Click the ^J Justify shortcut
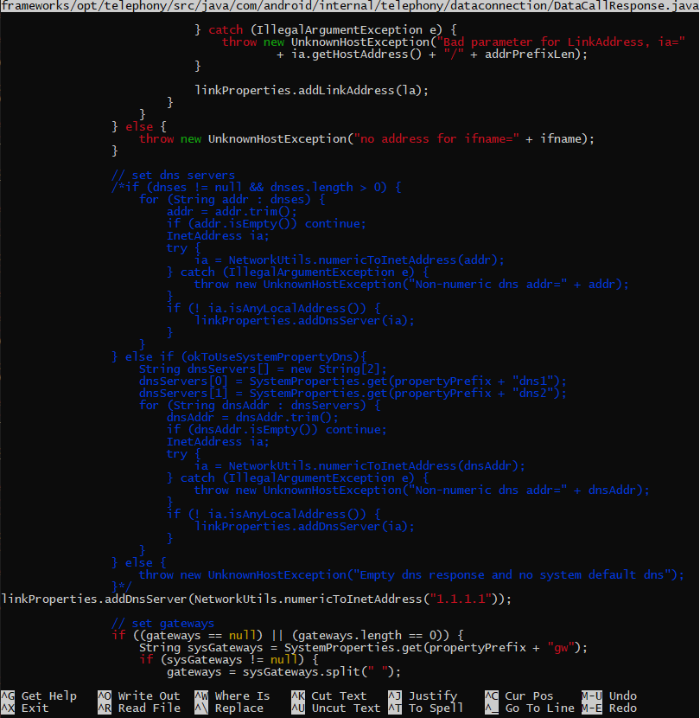 pyautogui.click(x=423, y=696)
